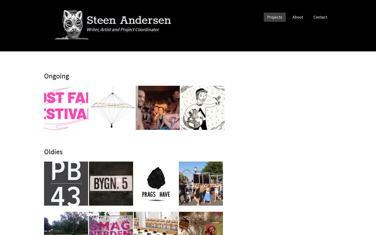The image size is (376, 235).
Task: Open the hanging string sculpture thumbnail
Action: [113, 108]
